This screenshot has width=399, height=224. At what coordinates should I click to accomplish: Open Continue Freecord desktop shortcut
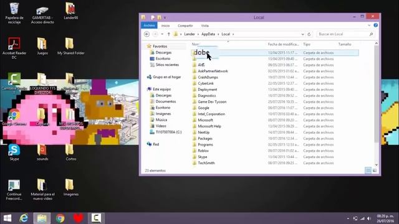coord(14,189)
